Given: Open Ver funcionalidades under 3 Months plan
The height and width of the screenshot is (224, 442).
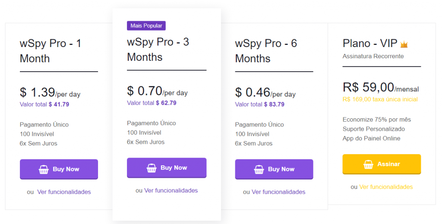Looking at the screenshot, I should click(x=171, y=190).
